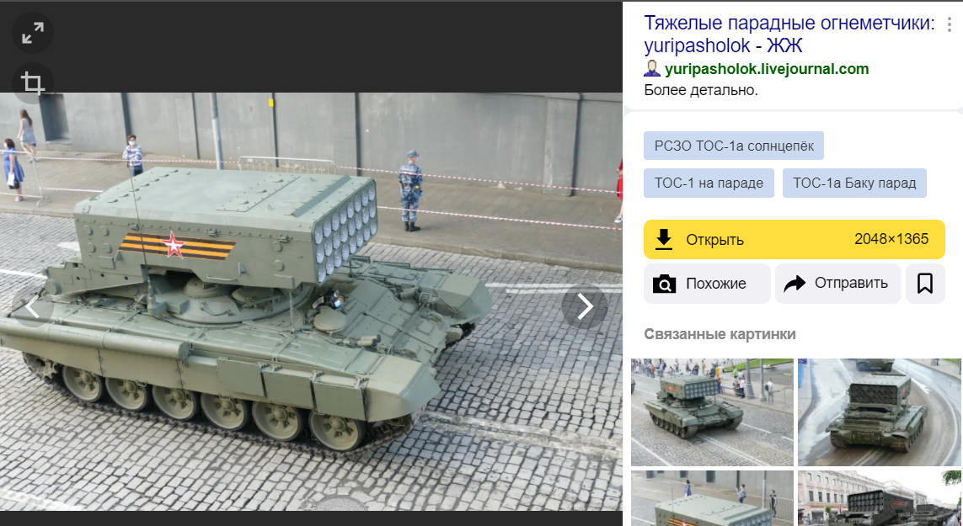963x526 pixels.
Task: Visit yuripasholok.livejournal.com source link
Action: tap(767, 69)
